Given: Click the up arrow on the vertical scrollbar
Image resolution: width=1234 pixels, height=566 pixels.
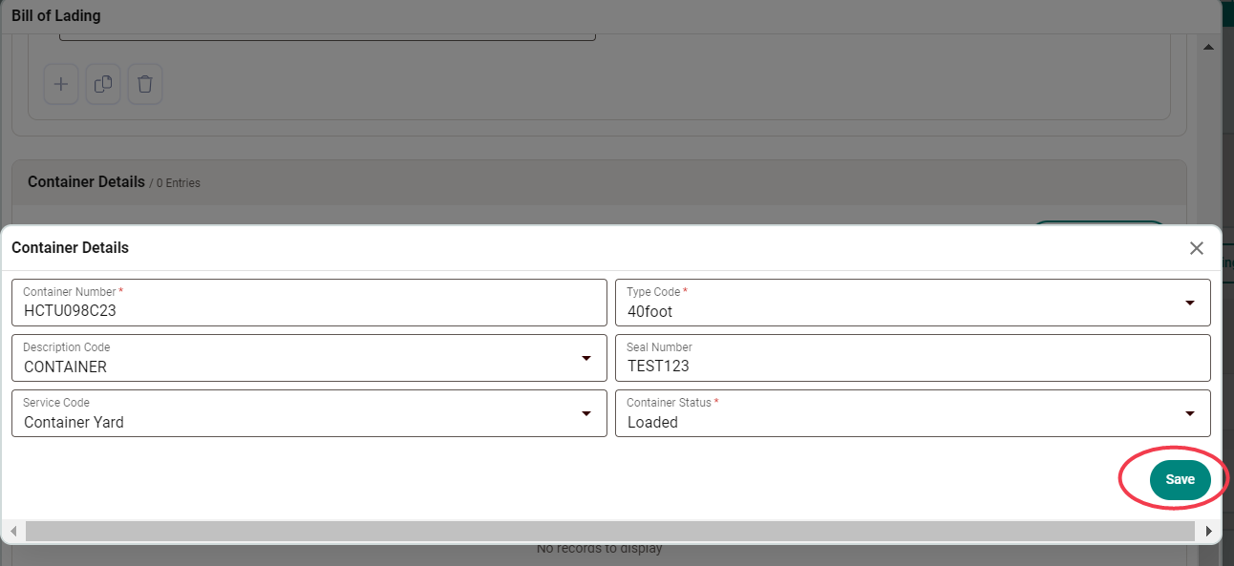Looking at the screenshot, I should pyautogui.click(x=1208, y=46).
